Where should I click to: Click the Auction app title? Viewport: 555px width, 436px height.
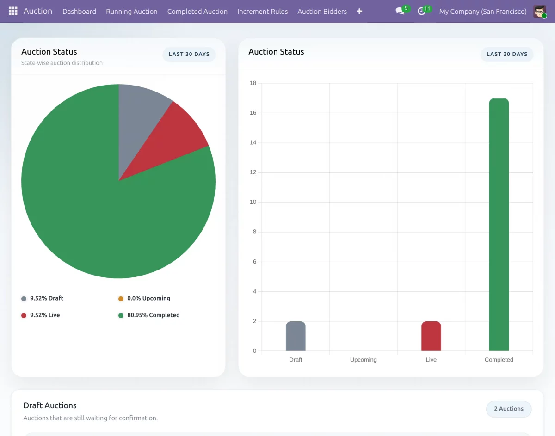[x=38, y=11]
